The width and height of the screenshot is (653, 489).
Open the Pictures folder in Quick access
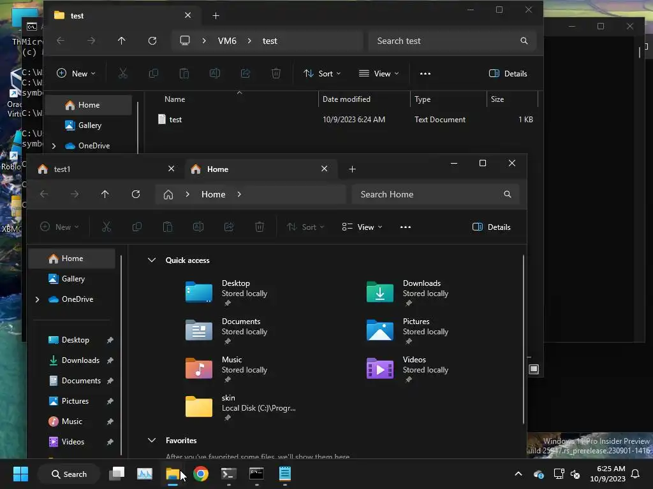[407, 331]
